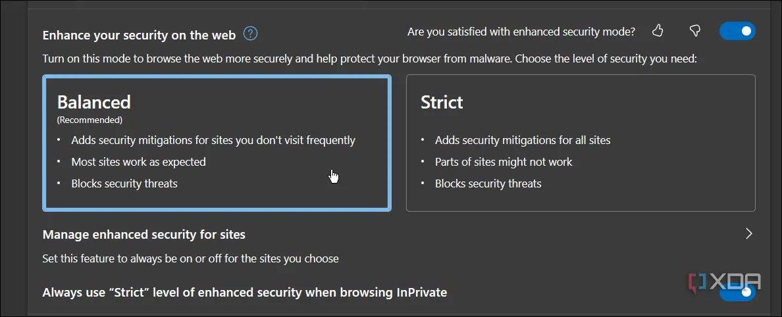Give thumbs up feedback for enhanced security

tap(658, 31)
